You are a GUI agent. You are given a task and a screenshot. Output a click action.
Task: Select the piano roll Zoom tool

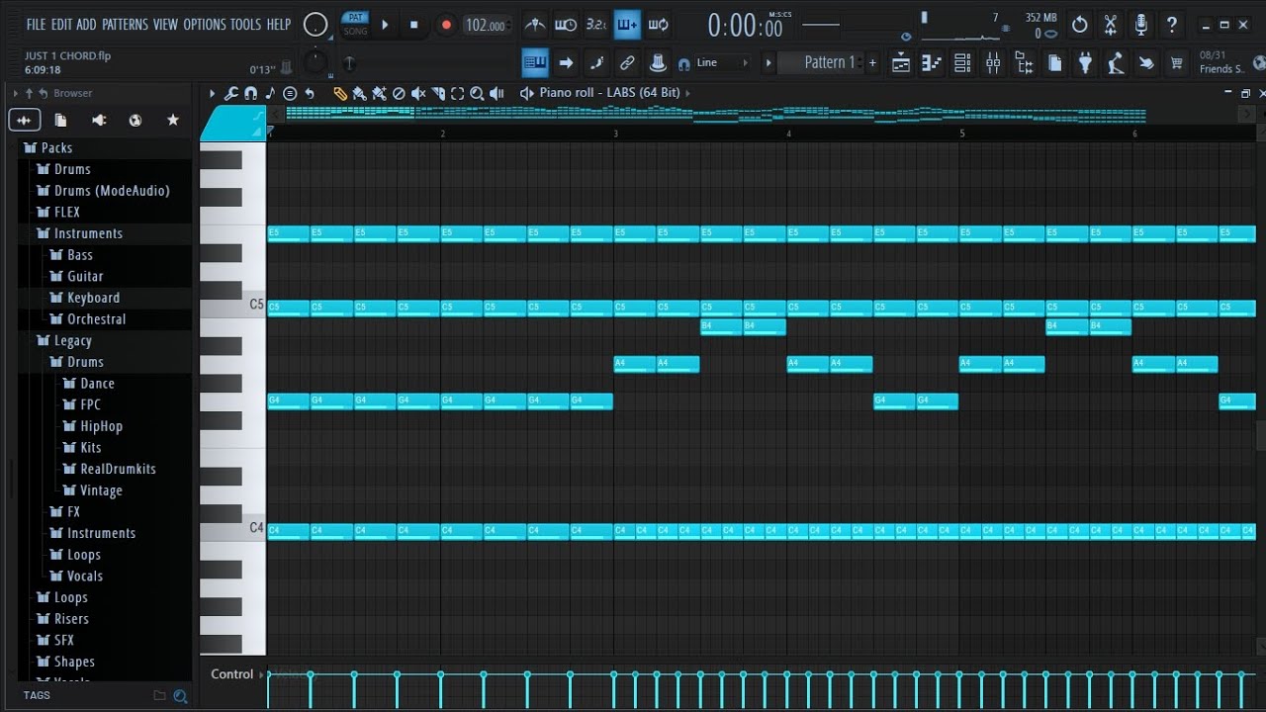tap(477, 93)
